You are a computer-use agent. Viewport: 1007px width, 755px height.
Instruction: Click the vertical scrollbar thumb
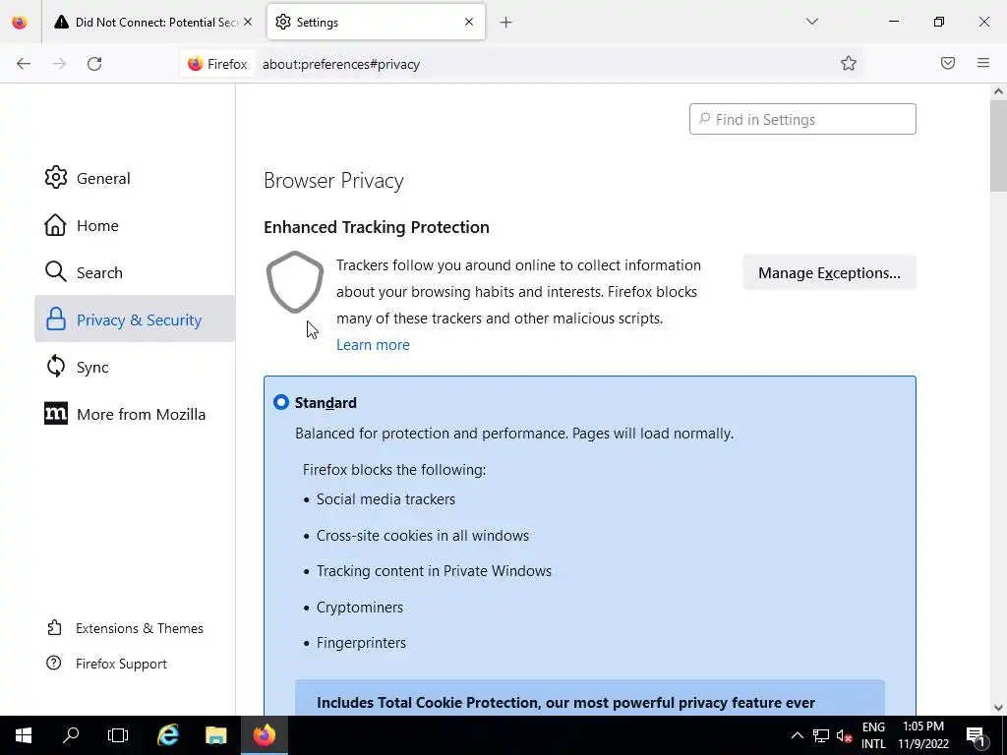click(x=998, y=145)
